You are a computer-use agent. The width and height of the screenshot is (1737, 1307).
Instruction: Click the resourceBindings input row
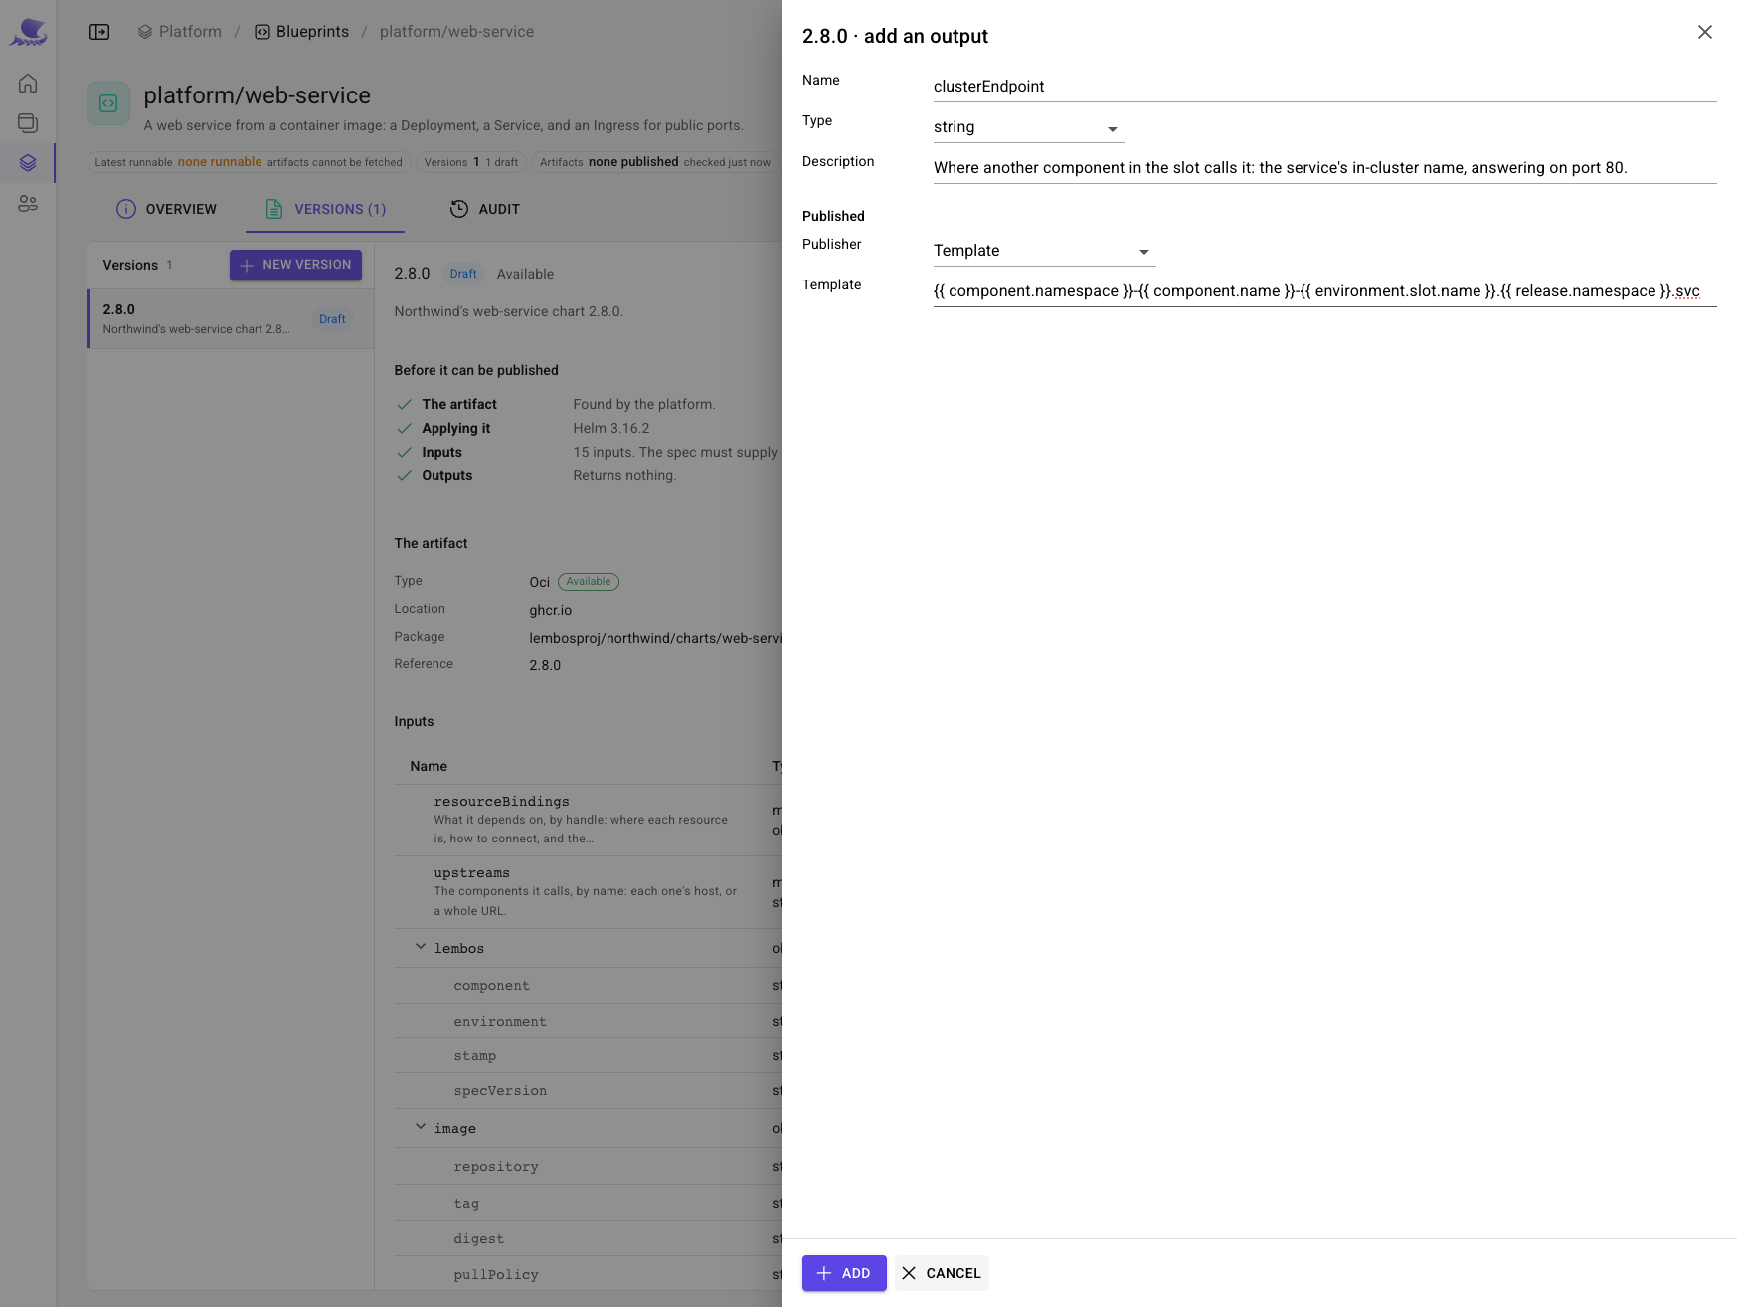point(589,820)
